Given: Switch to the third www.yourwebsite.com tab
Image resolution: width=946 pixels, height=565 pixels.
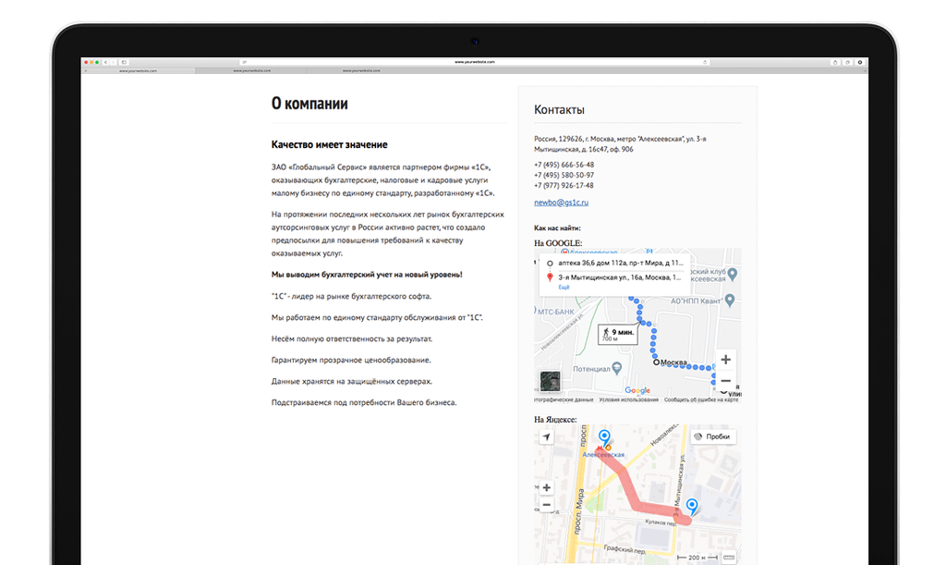Looking at the screenshot, I should (x=361, y=70).
